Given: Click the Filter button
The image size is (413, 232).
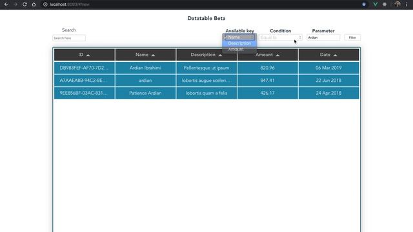Looking at the screenshot, I should [x=352, y=37].
